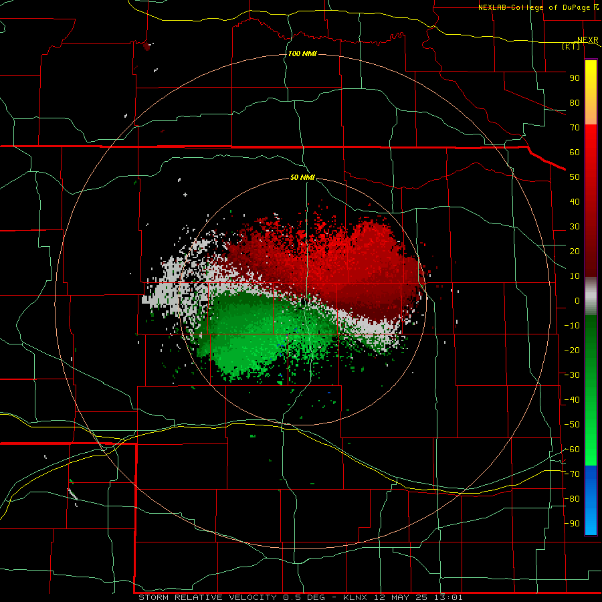Click the positive 70 scale value
Screen dimensions: 602x602
pyautogui.click(x=575, y=128)
